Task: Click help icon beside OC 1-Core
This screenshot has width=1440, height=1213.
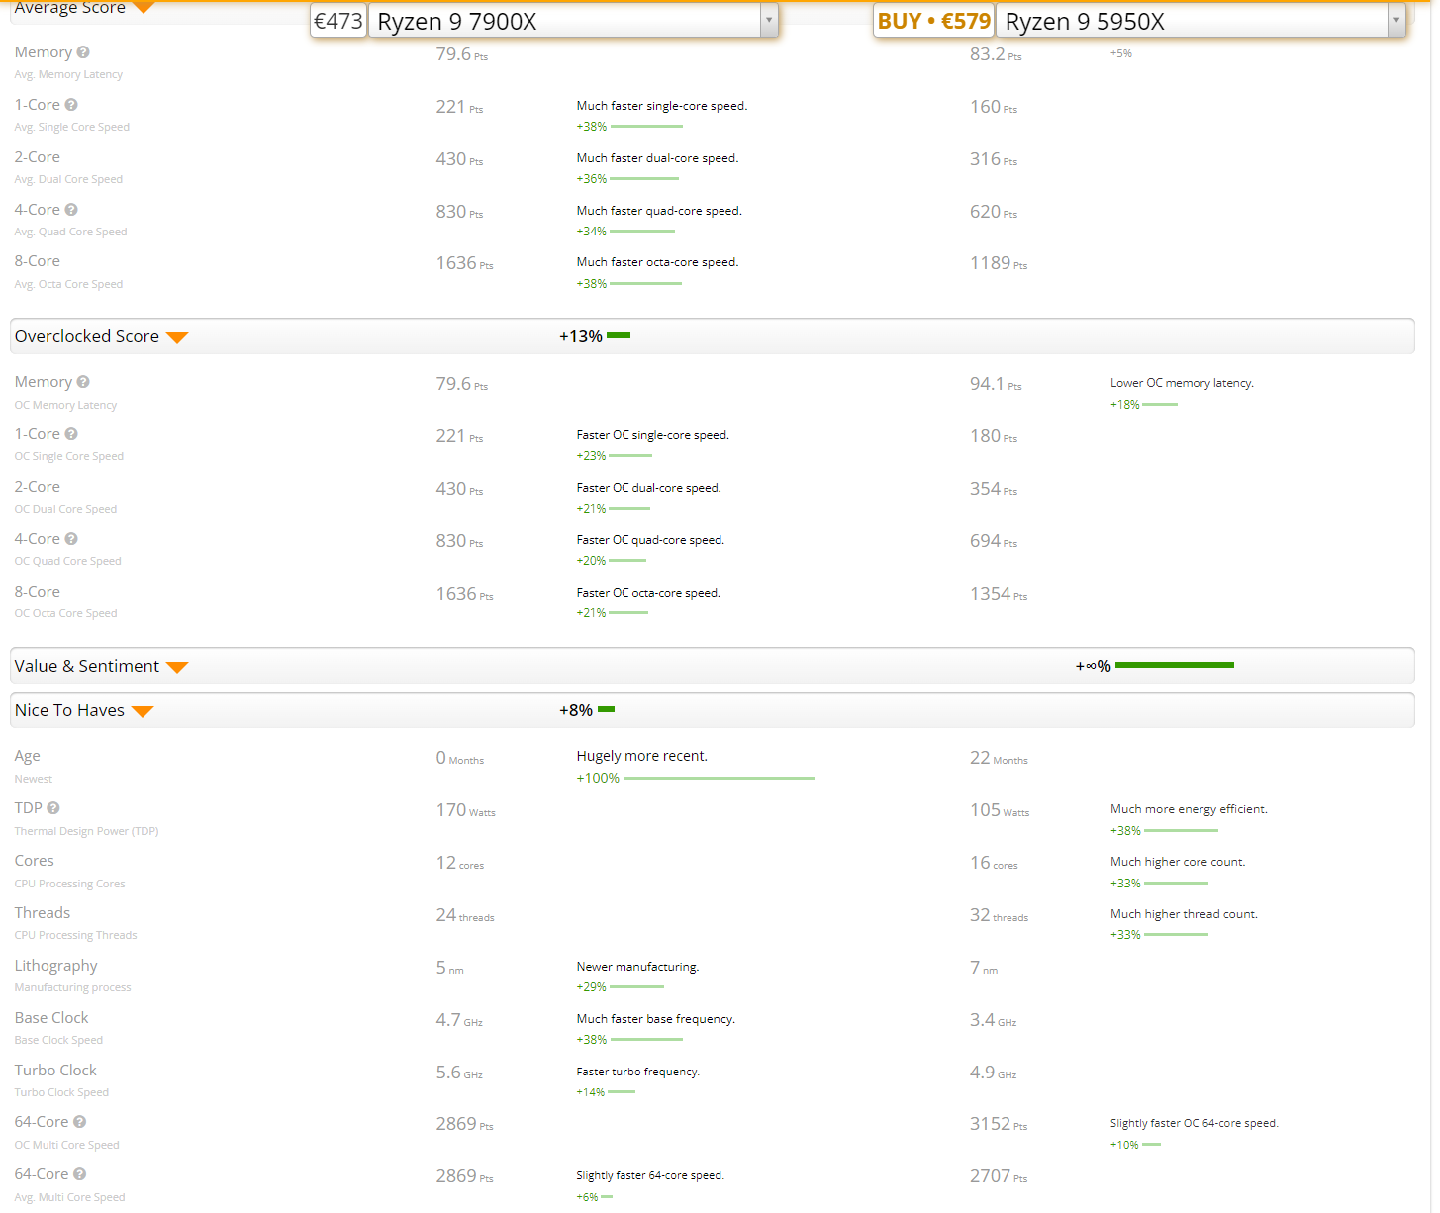Action: coord(71,434)
